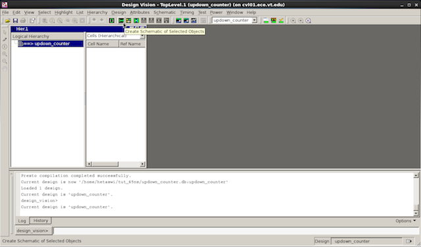Click the purple-centered magnifier at toolbar end
421x247 pixels.
coord(309,20)
